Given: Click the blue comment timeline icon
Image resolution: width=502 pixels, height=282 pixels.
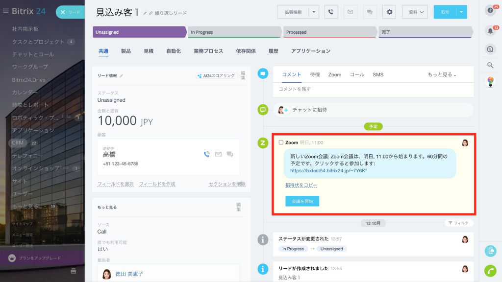Looking at the screenshot, I should (x=263, y=73).
